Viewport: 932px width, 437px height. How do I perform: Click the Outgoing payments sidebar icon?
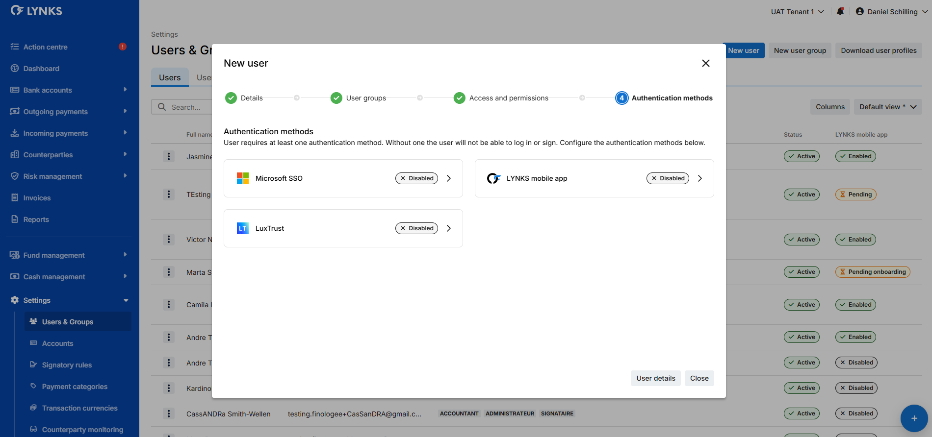pos(15,111)
